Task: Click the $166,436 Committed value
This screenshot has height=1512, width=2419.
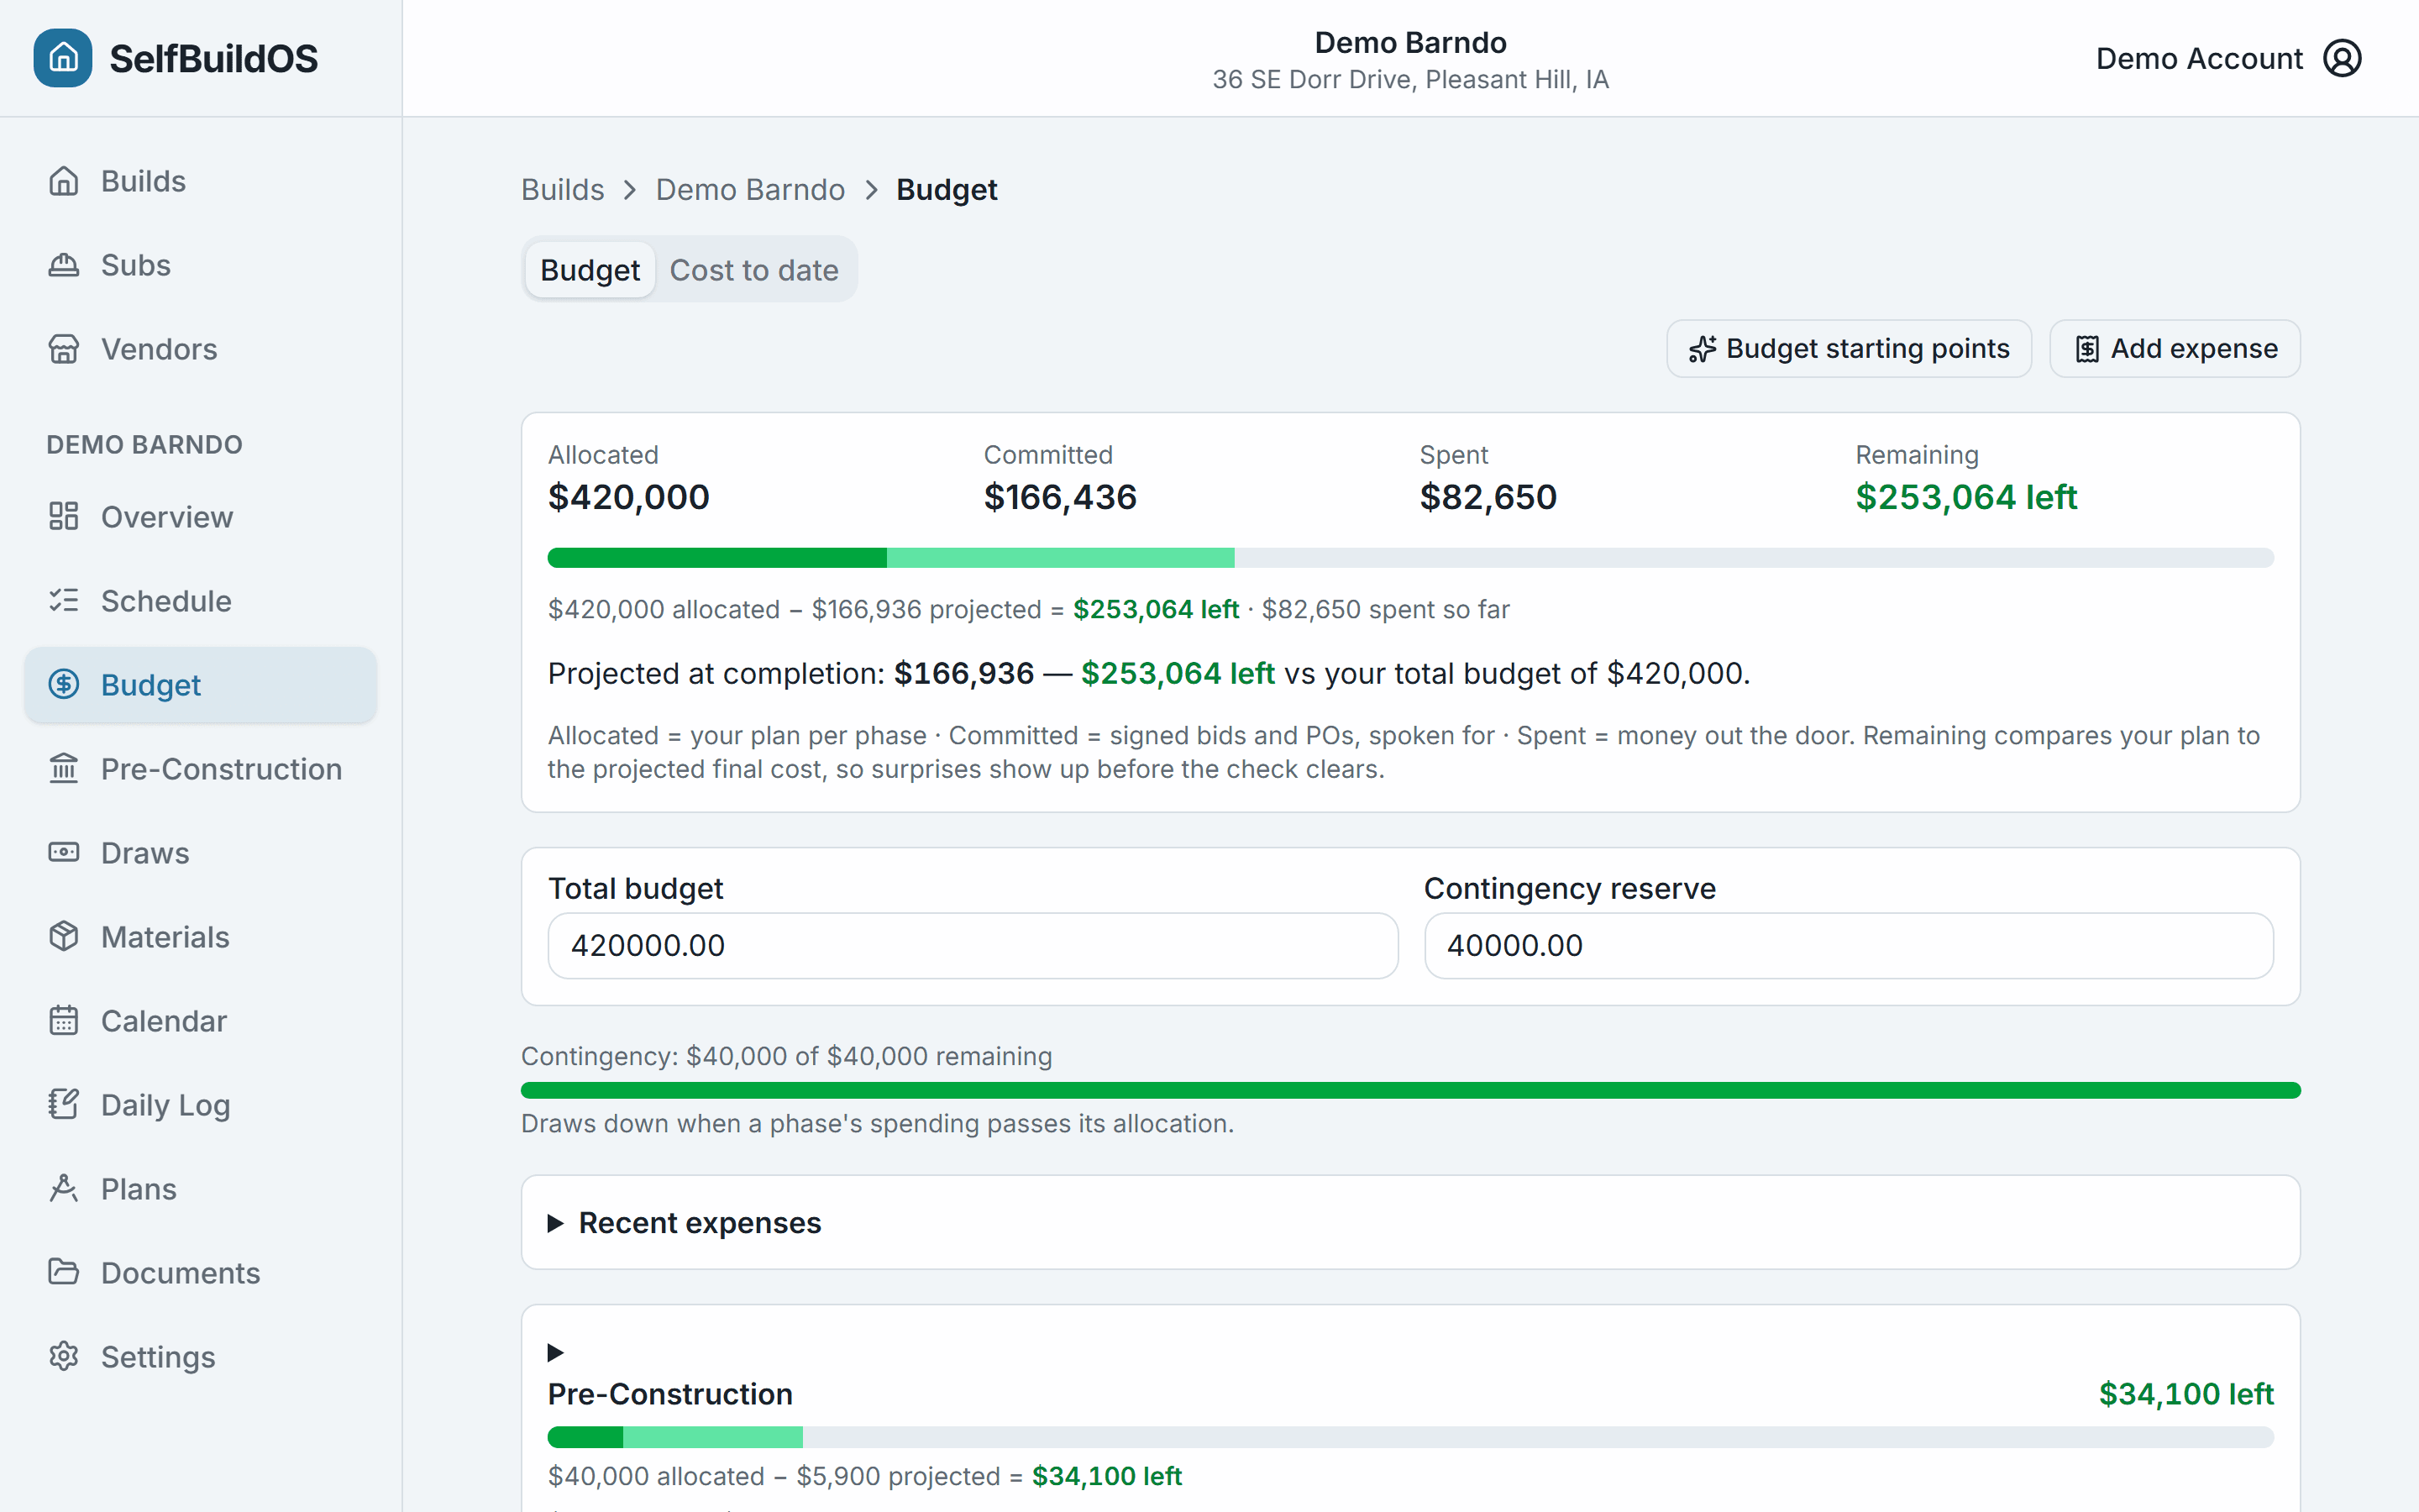Action: pos(1059,497)
